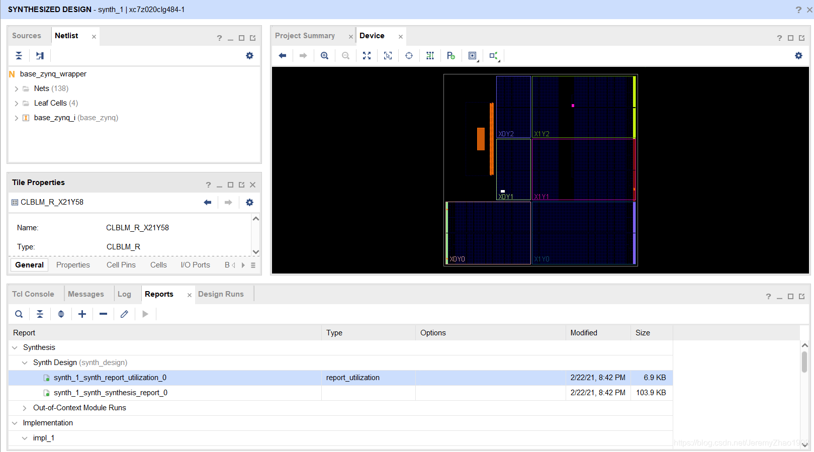Expand Out-of-Context Module Runs
Image resolution: width=814 pixels, height=452 pixels.
coord(25,408)
